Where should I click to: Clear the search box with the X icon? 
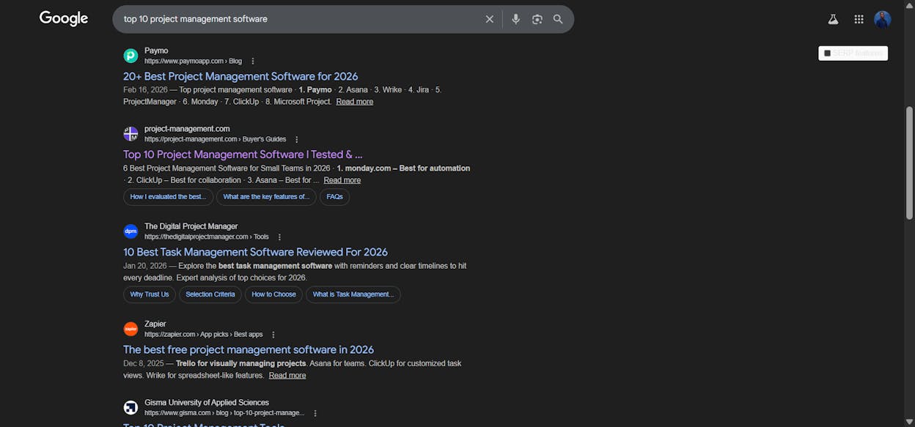point(490,19)
